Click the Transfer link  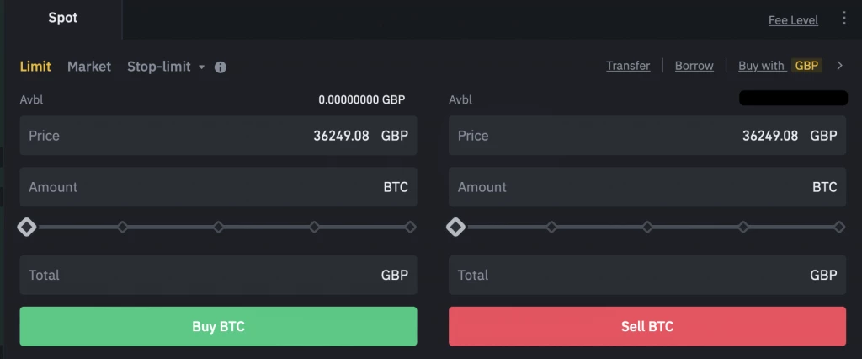pyautogui.click(x=628, y=66)
